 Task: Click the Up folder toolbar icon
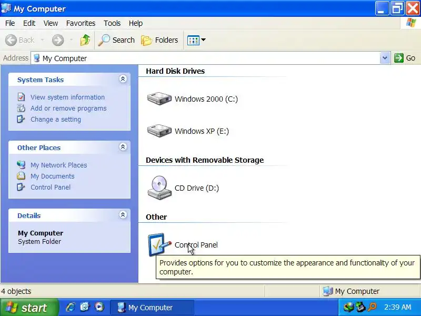click(x=85, y=40)
